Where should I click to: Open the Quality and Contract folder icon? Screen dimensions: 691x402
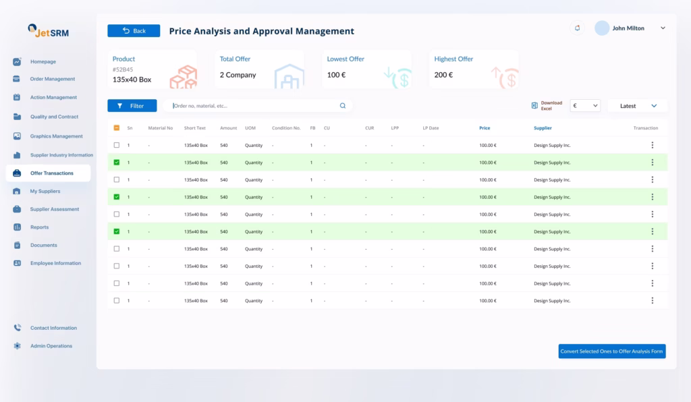[x=17, y=117]
